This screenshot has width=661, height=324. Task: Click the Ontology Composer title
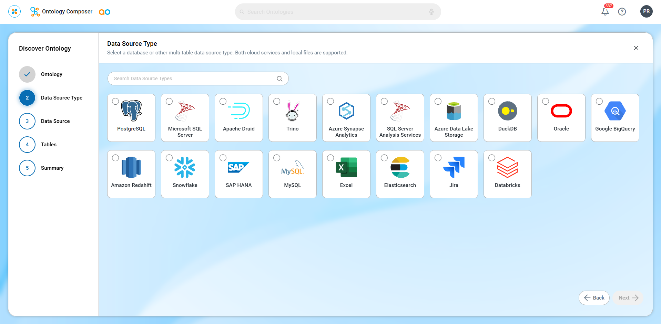point(67,12)
